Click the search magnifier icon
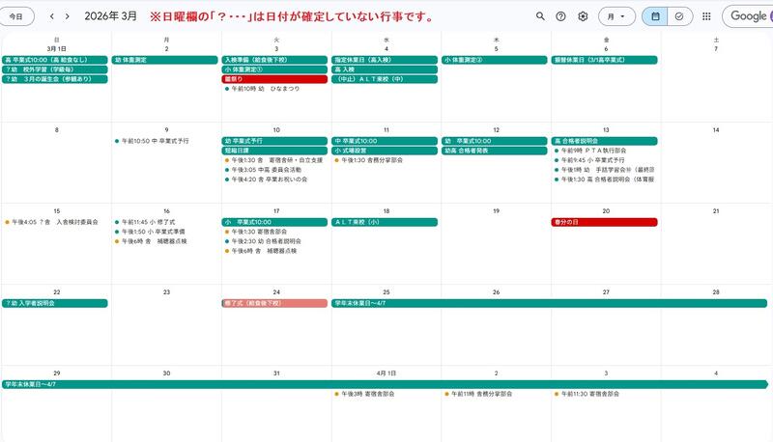 click(540, 16)
